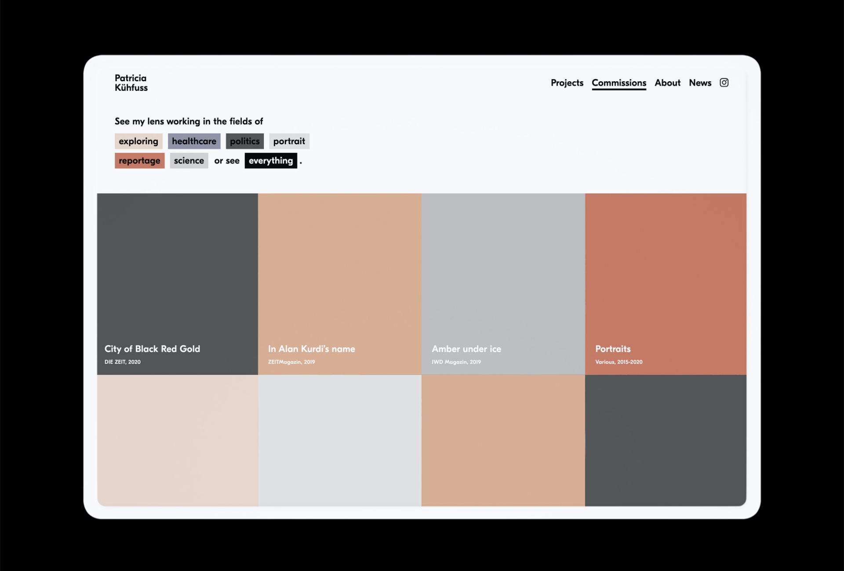The width and height of the screenshot is (844, 571).
Task: Filter by the exploring tag
Action: (138, 141)
